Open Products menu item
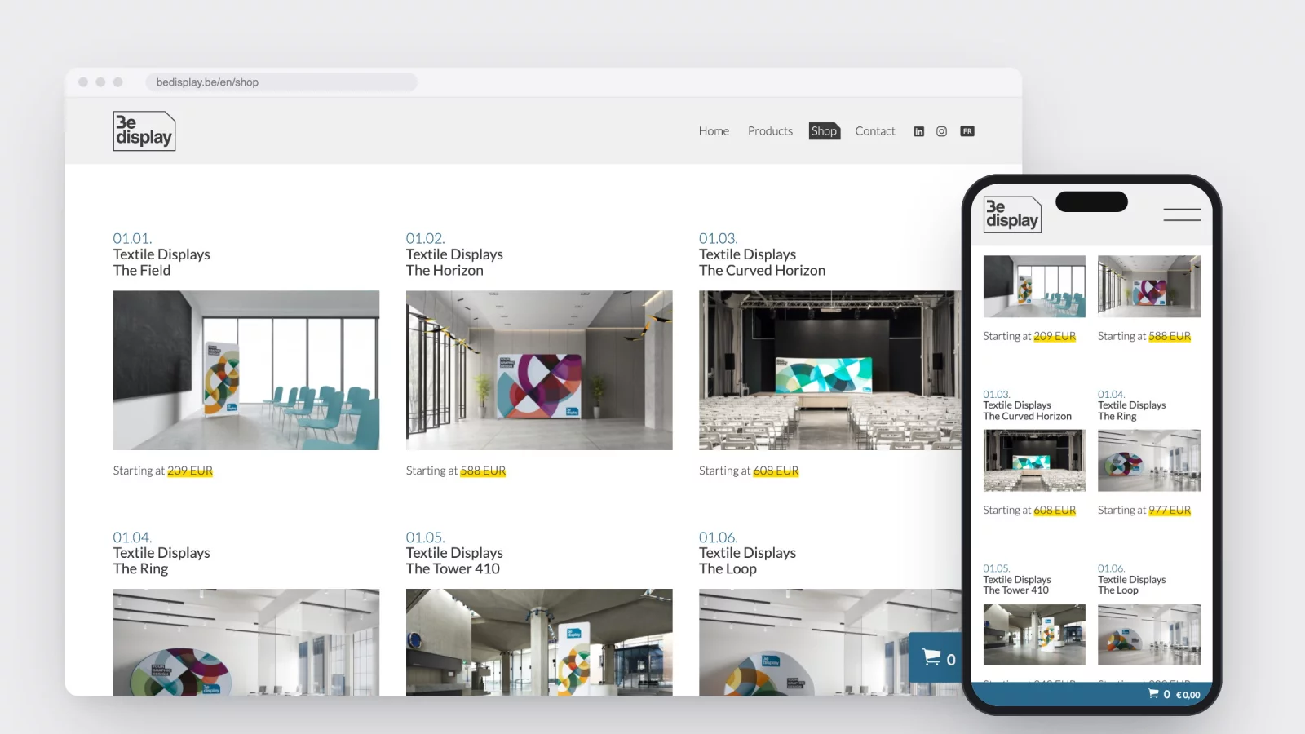Screen dimensions: 1305x734 click(770, 131)
